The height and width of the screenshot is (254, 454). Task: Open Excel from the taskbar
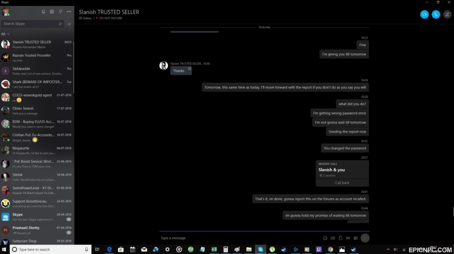(x=214, y=249)
